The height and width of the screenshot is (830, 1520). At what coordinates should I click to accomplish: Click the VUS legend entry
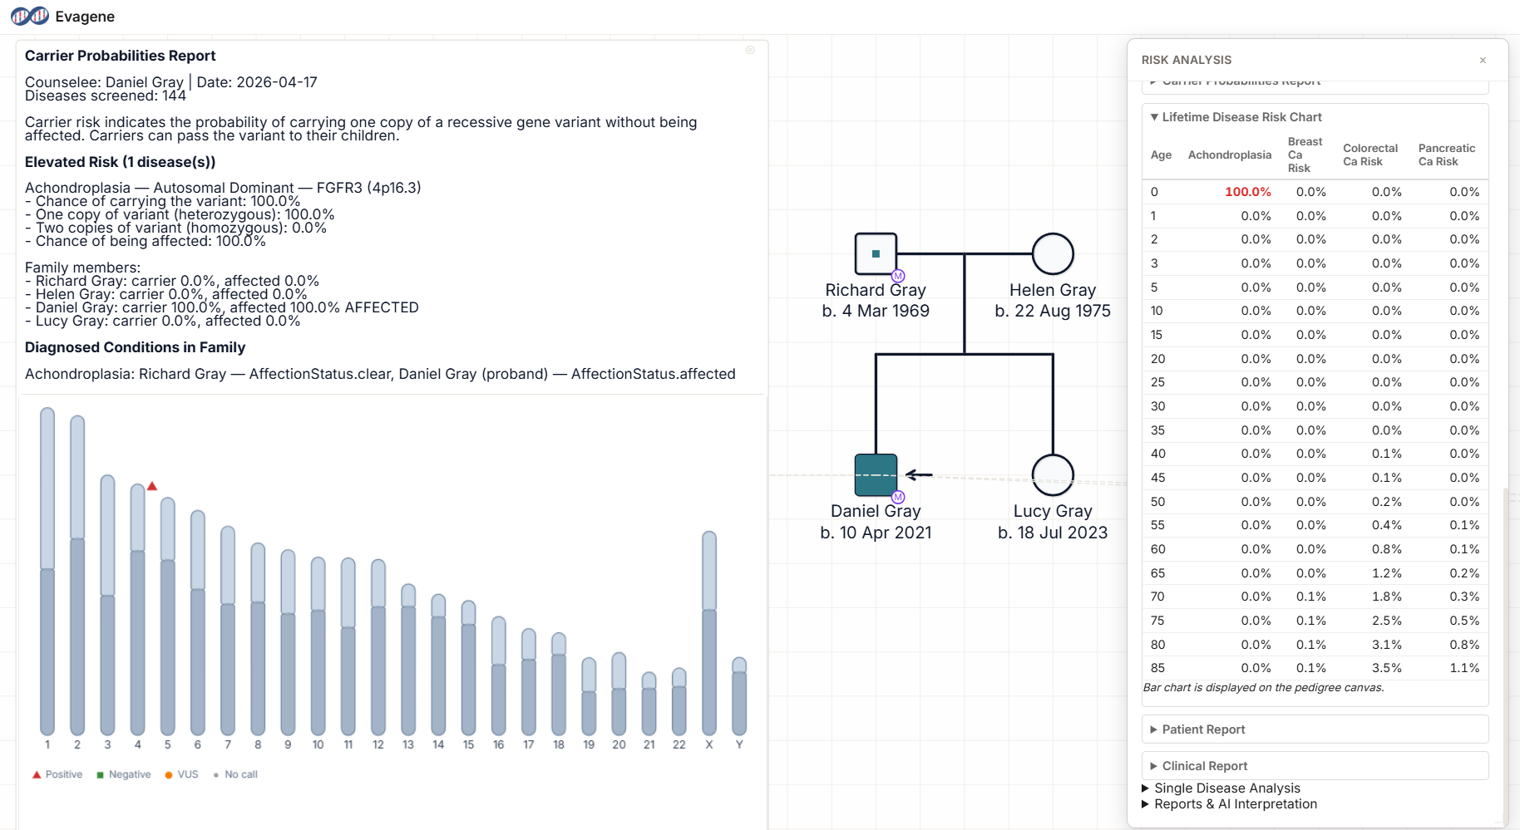tap(181, 774)
